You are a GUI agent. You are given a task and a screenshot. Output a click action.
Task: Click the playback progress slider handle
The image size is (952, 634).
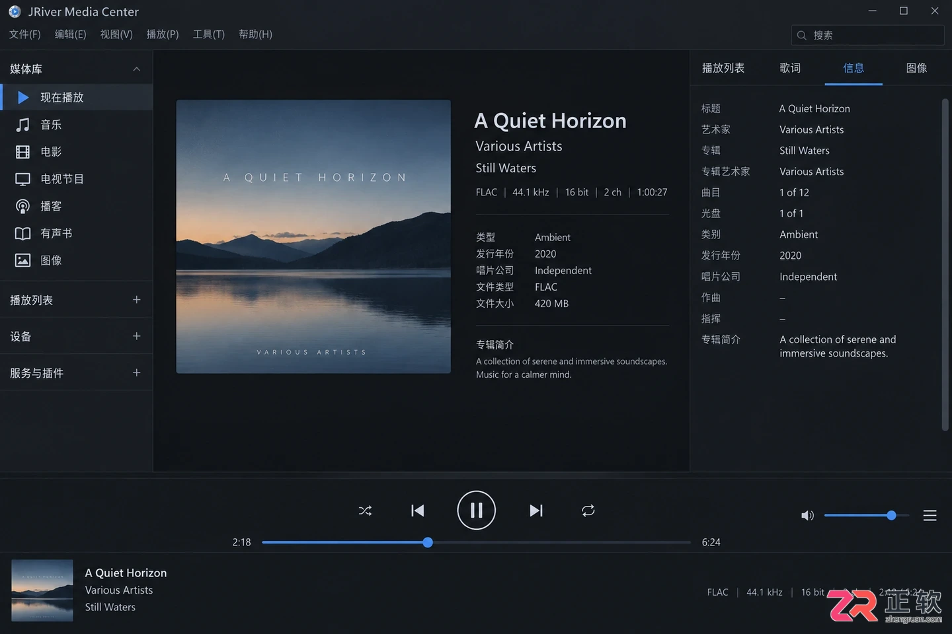tap(428, 542)
